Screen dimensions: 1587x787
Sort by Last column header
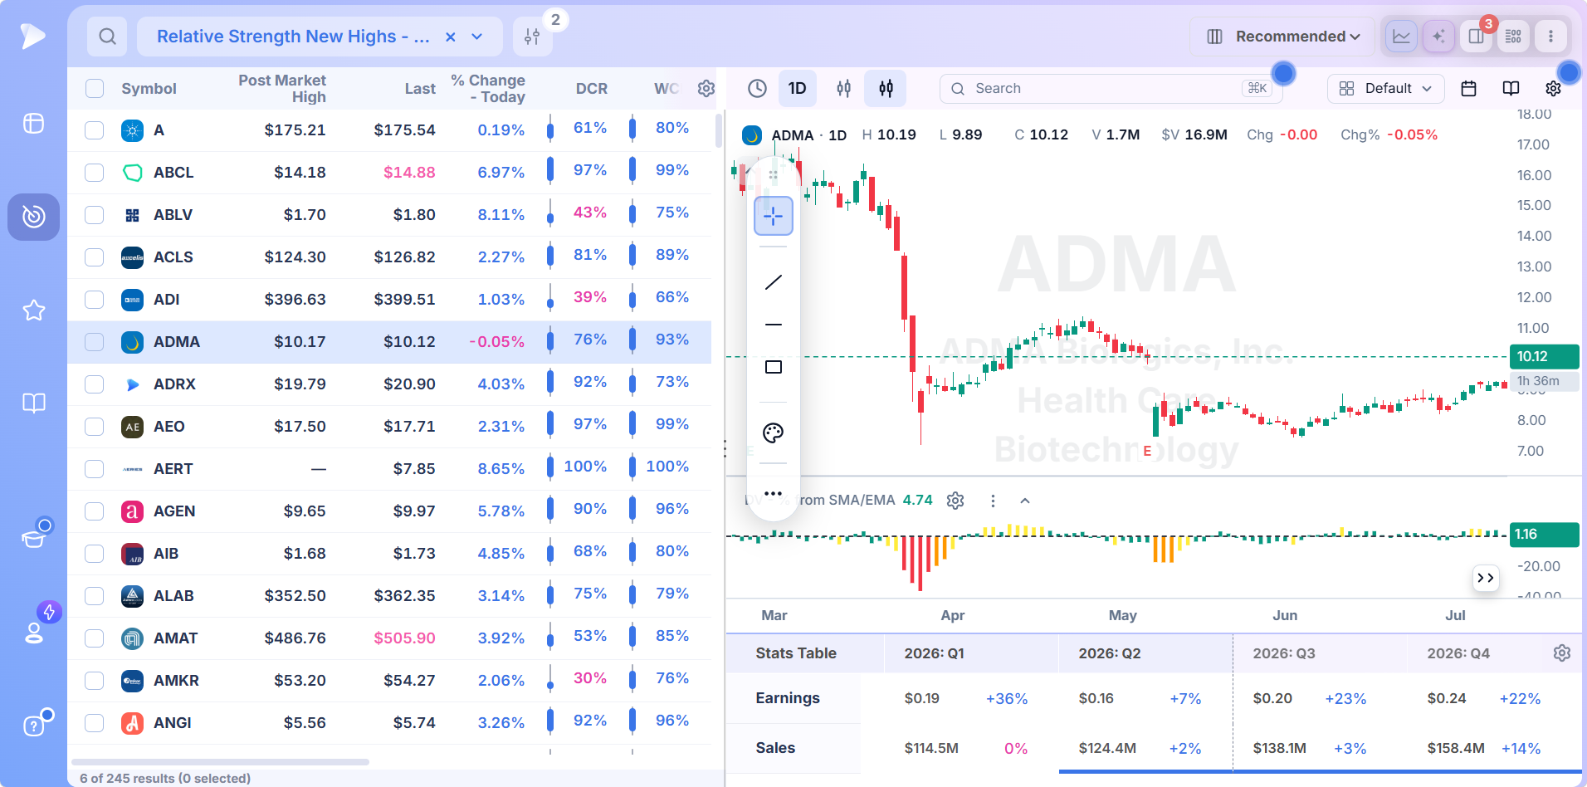click(x=420, y=89)
